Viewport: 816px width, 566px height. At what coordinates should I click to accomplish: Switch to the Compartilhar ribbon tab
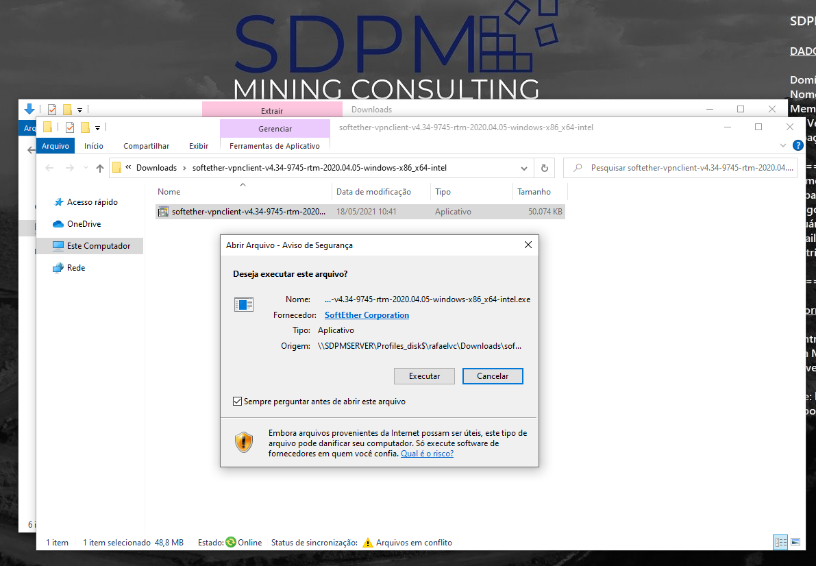pyautogui.click(x=146, y=146)
